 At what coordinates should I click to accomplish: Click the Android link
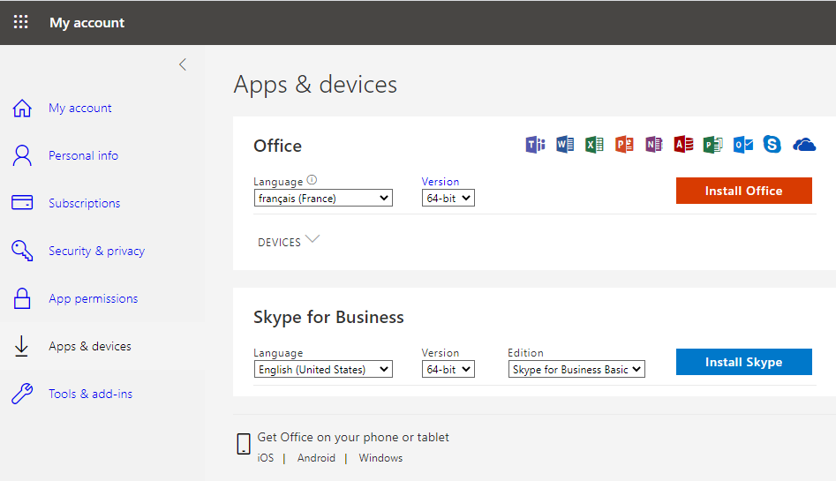click(316, 458)
